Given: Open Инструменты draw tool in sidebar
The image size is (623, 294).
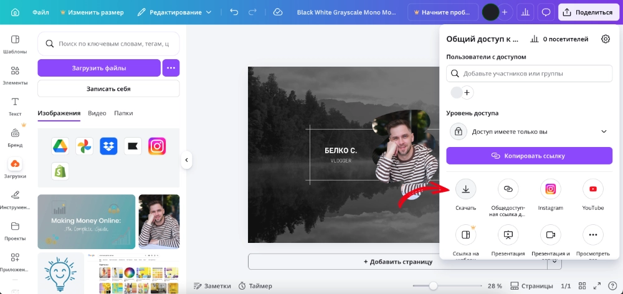Looking at the screenshot, I should [15, 200].
